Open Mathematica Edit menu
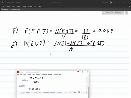 [21, 74]
